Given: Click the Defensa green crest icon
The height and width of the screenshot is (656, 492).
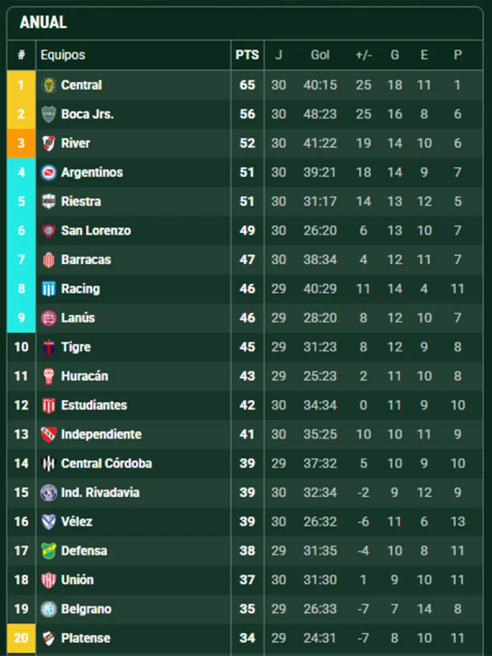Looking at the screenshot, I should point(49,550).
